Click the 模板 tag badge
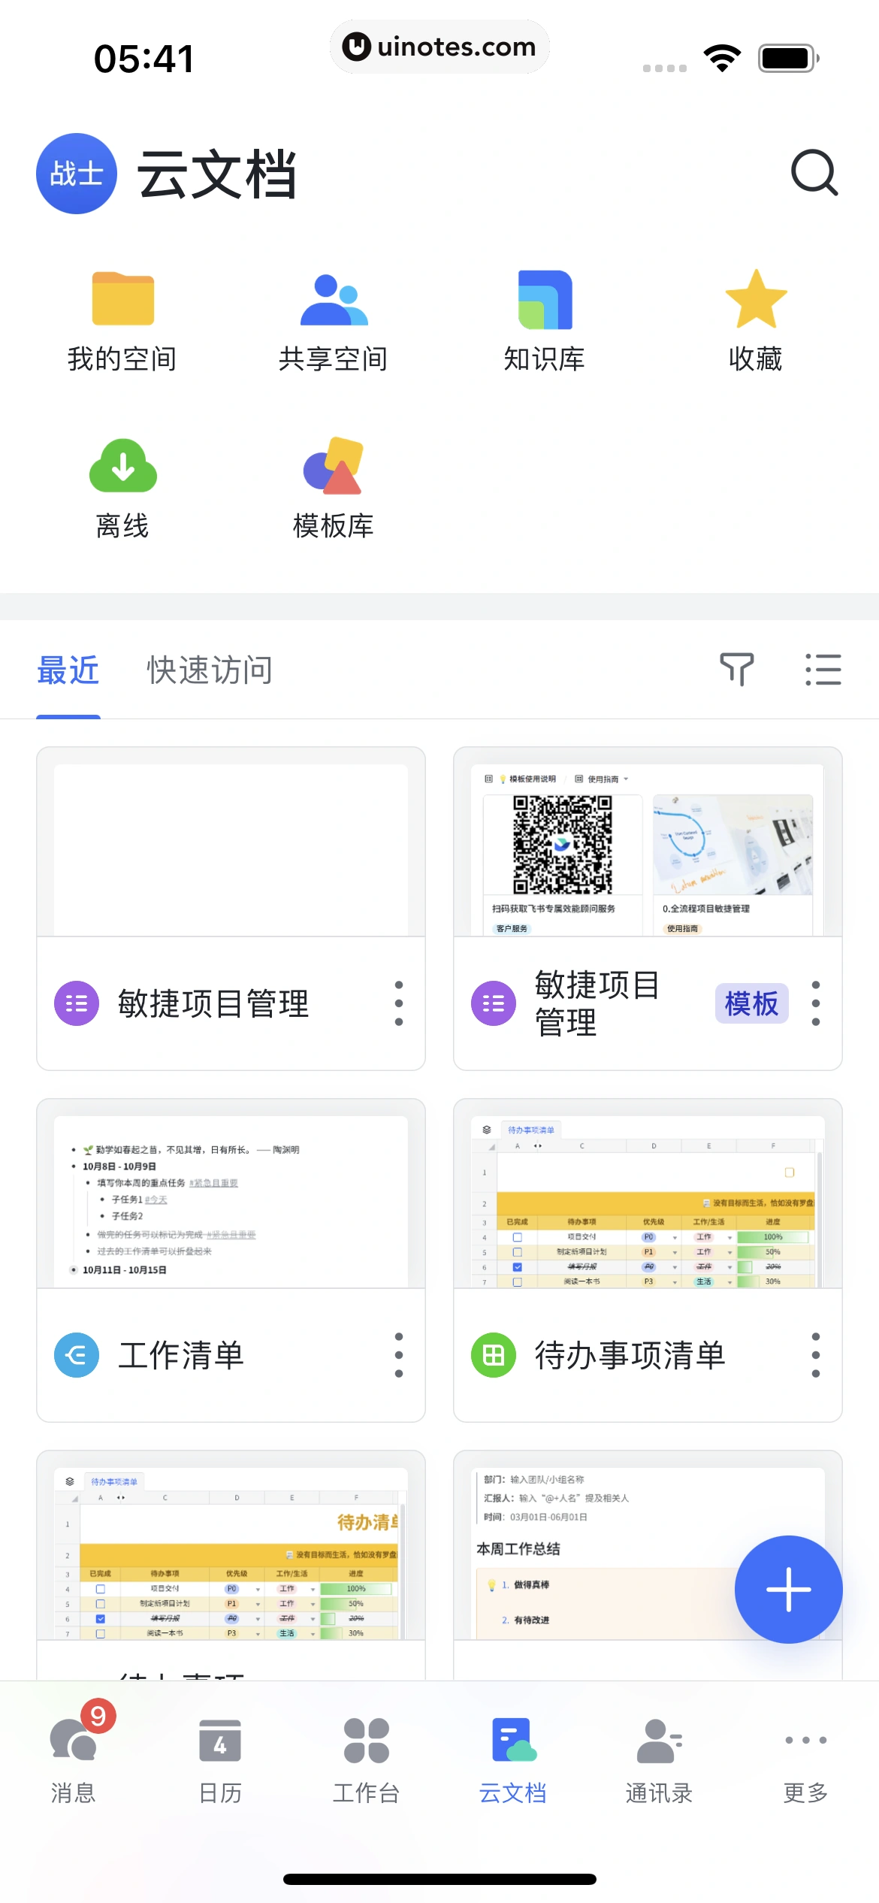 [x=751, y=1003]
